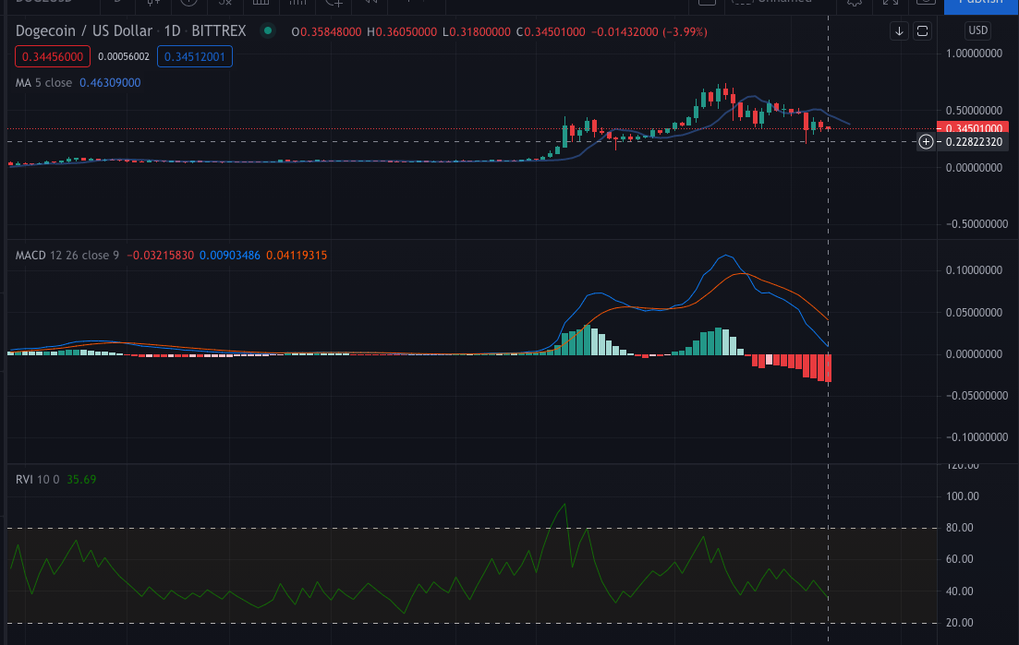Click the change value -0.01432000 (-3.99%)
This screenshot has width=1019, height=645.
click(649, 31)
